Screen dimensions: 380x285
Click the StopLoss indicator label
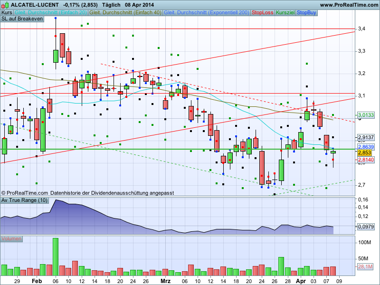(263, 13)
